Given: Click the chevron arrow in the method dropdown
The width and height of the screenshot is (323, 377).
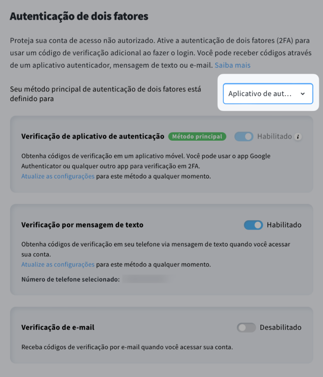Looking at the screenshot, I should [x=303, y=94].
